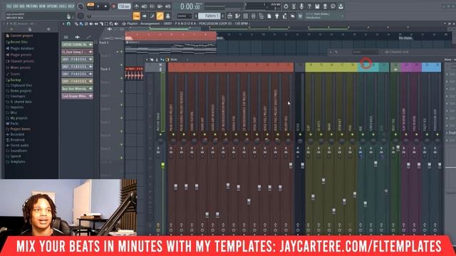Open the Pattern 1 selector dropdown
The width and height of the screenshot is (456, 256).
209,16
